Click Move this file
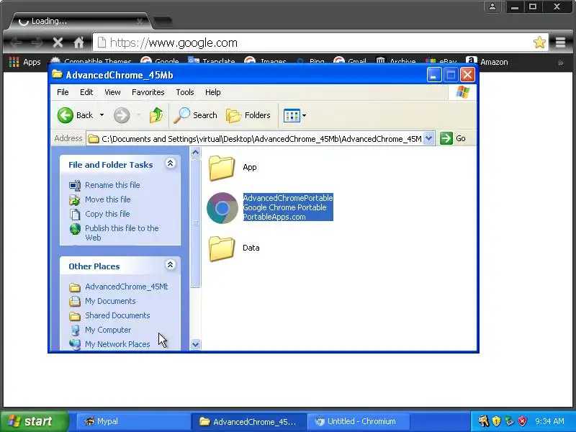Screen dimensions: 576x432 coord(108,199)
